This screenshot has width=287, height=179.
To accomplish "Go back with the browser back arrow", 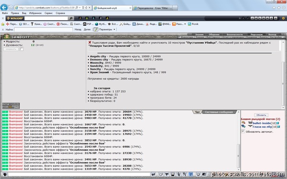I will click(4, 8).
